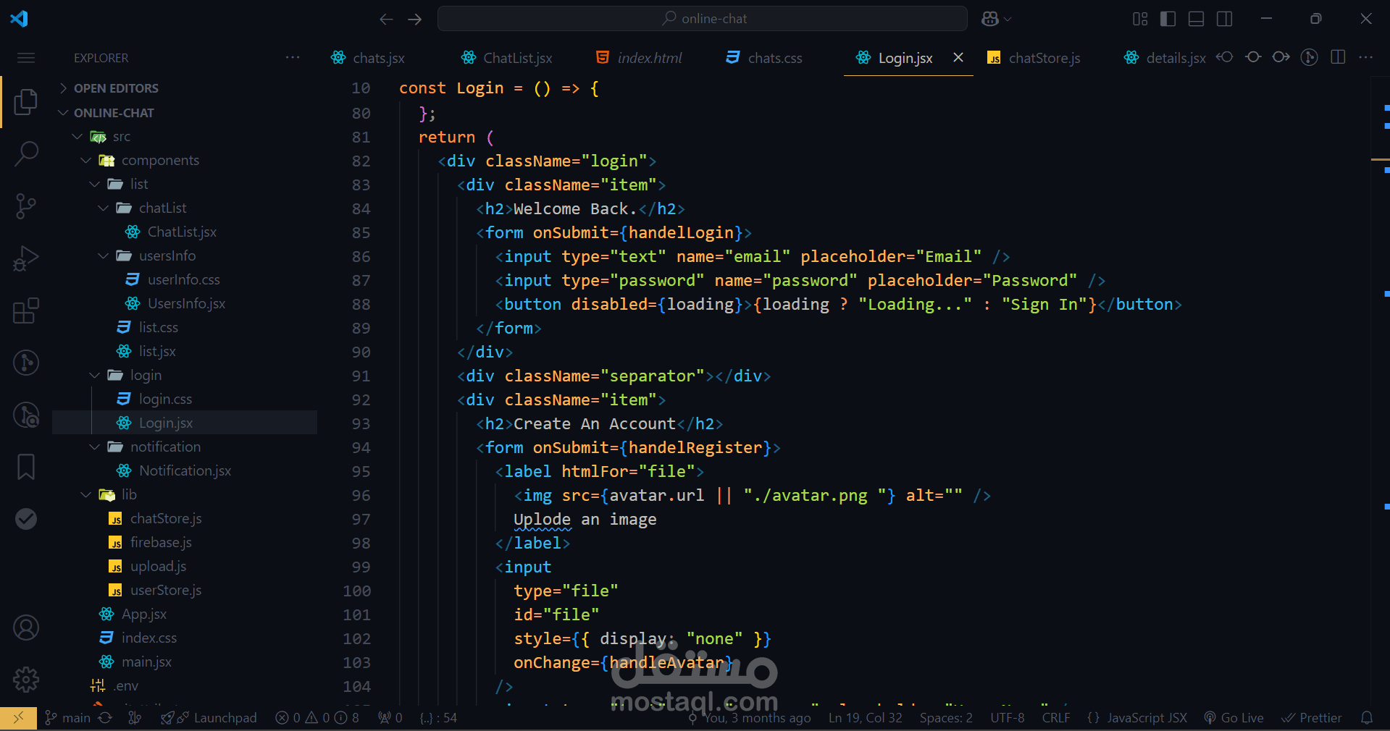The image size is (1390, 731).
Task: Synchronize changes icon in status bar
Action: point(105,718)
